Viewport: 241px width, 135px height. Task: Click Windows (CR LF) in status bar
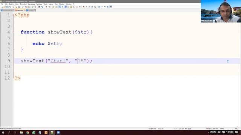212,129
